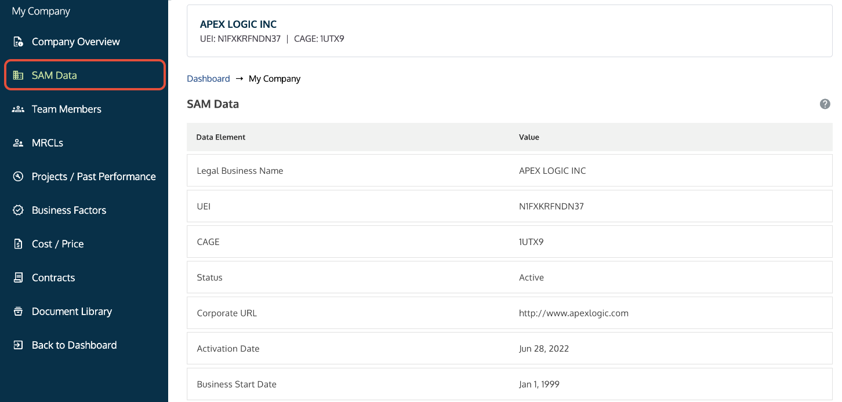
Task: Select the UEI value N1FXKRFNDN37
Action: pyautogui.click(x=551, y=206)
